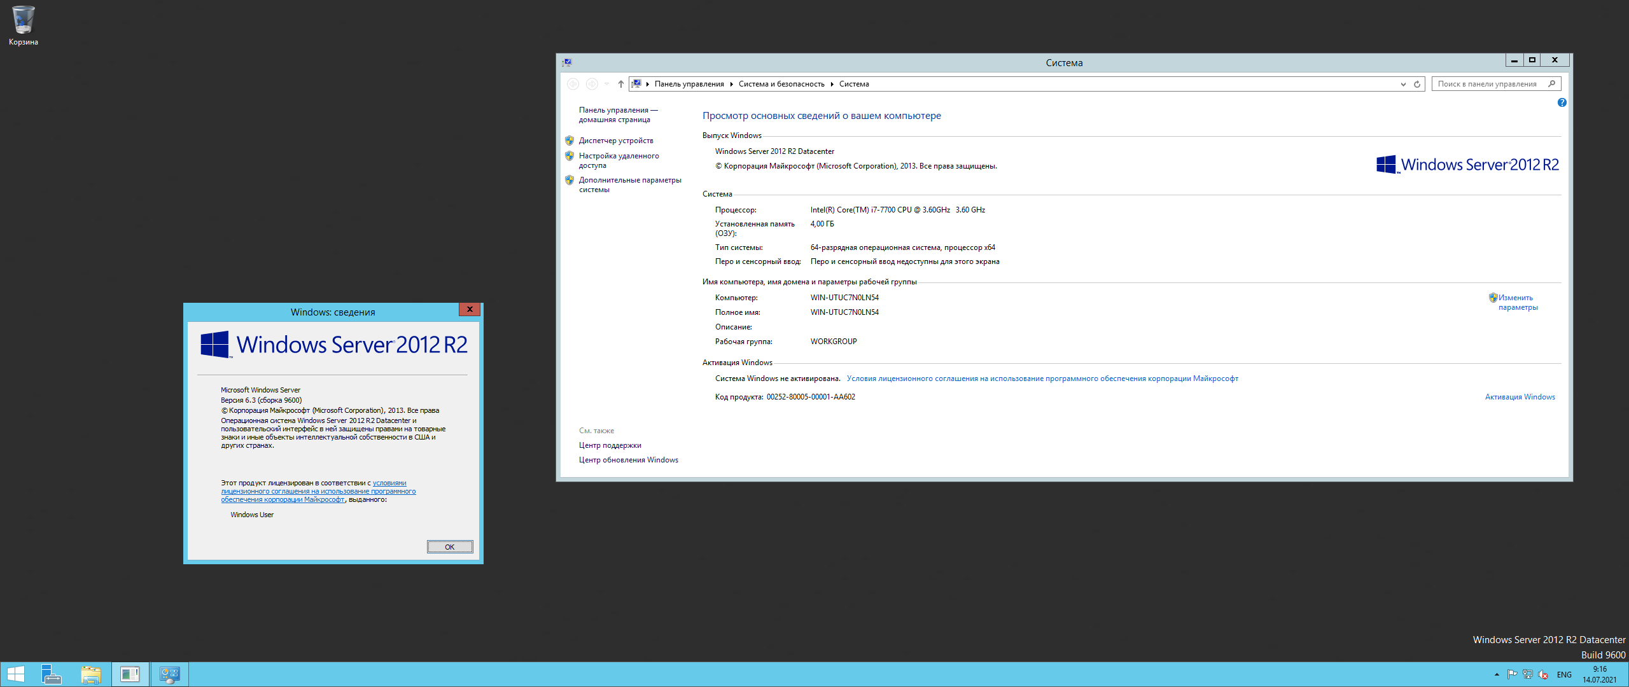Open "Центр обновления Windows" link

628,460
